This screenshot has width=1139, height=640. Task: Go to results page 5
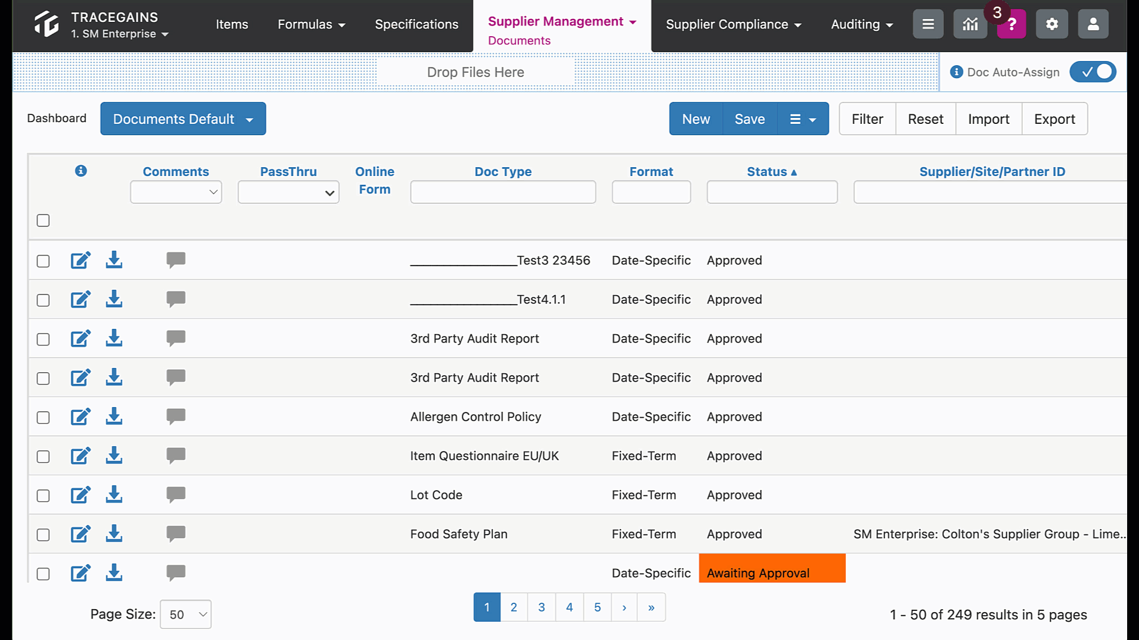(597, 607)
